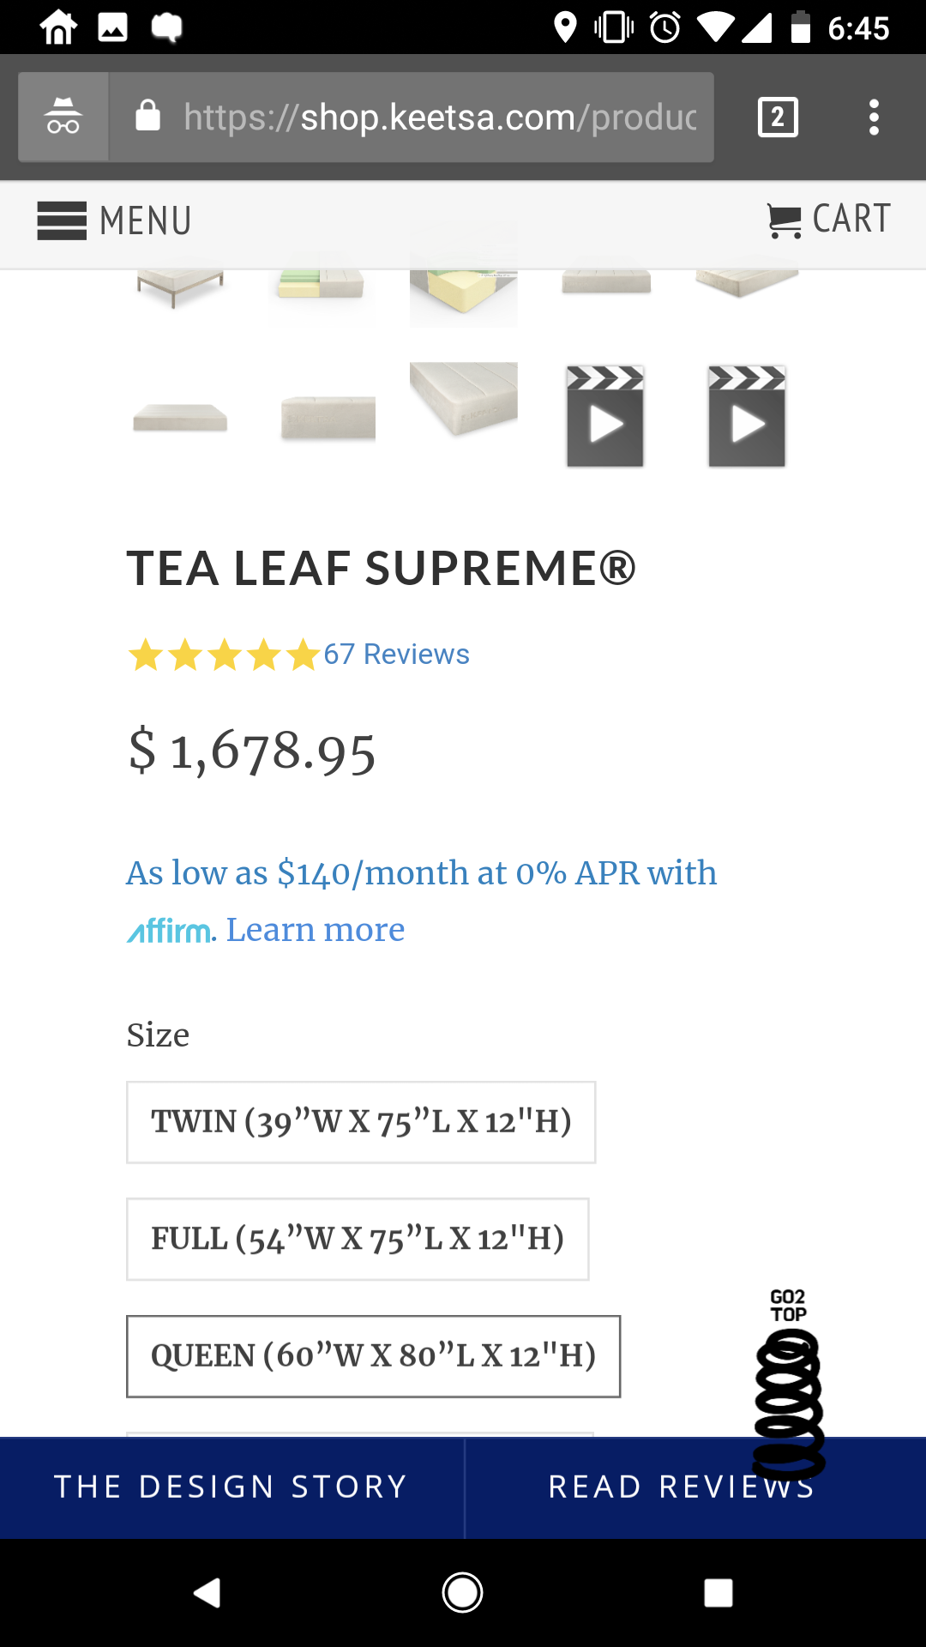Viewport: 926px width, 1647px height.
Task: Open Chrome three-dot overflow menu
Action: (874, 118)
